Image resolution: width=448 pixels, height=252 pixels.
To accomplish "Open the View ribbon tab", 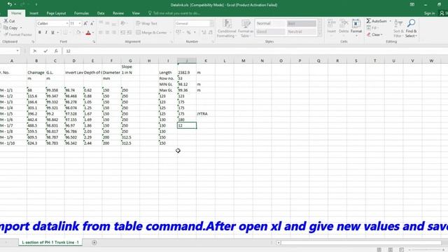I will tap(136, 13).
